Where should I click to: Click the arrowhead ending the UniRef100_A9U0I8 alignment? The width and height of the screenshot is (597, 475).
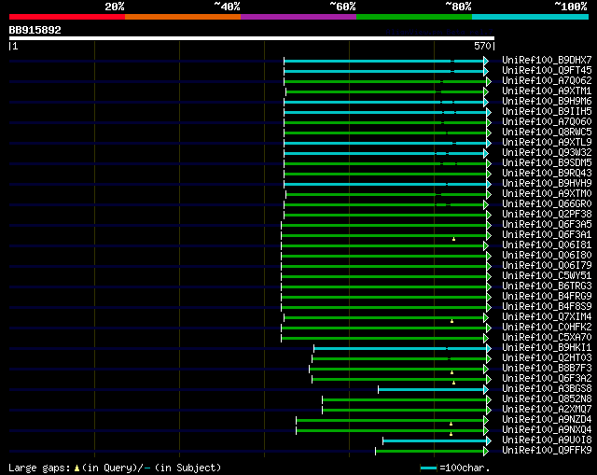click(x=487, y=440)
